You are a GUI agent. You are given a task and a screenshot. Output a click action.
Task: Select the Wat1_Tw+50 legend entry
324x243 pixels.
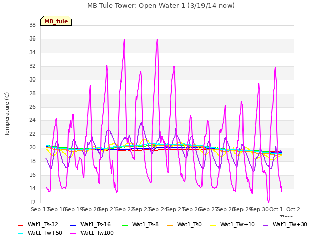point(40,233)
